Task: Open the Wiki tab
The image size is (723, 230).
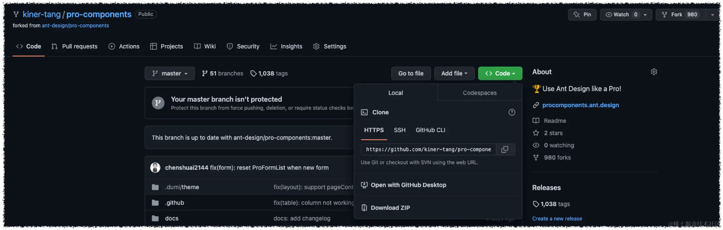Action: (x=205, y=46)
